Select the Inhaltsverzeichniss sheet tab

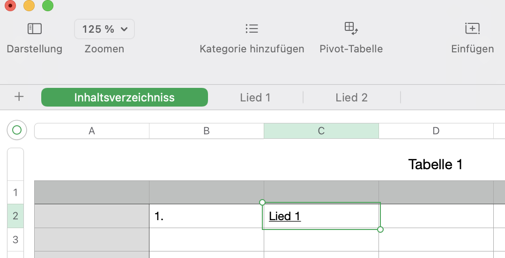124,97
